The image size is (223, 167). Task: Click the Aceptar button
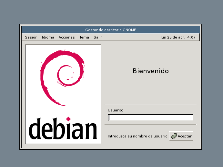pos(181,136)
